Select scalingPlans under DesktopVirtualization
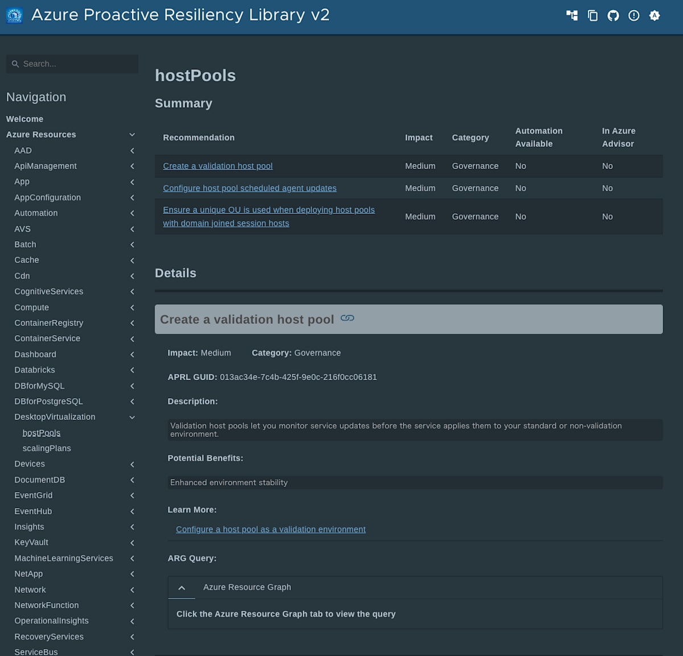 point(47,448)
